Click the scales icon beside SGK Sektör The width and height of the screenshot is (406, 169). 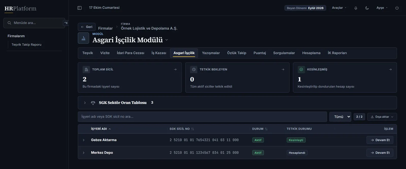[x=93, y=103]
